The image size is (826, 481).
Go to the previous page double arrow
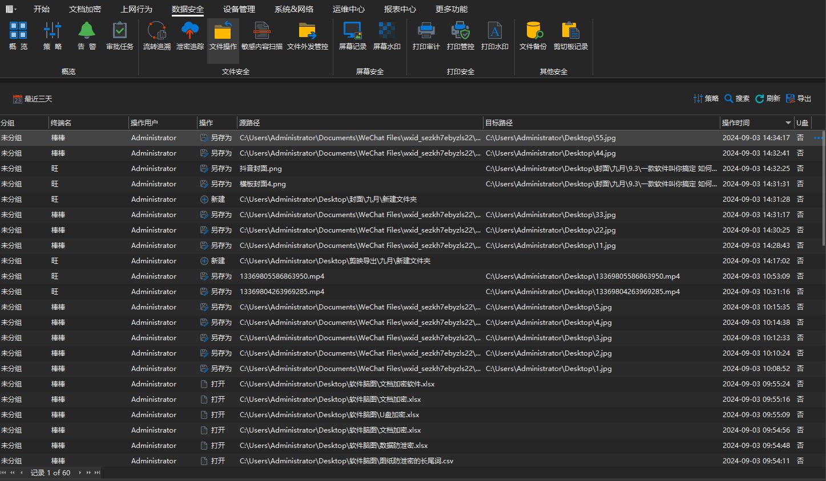(13, 472)
